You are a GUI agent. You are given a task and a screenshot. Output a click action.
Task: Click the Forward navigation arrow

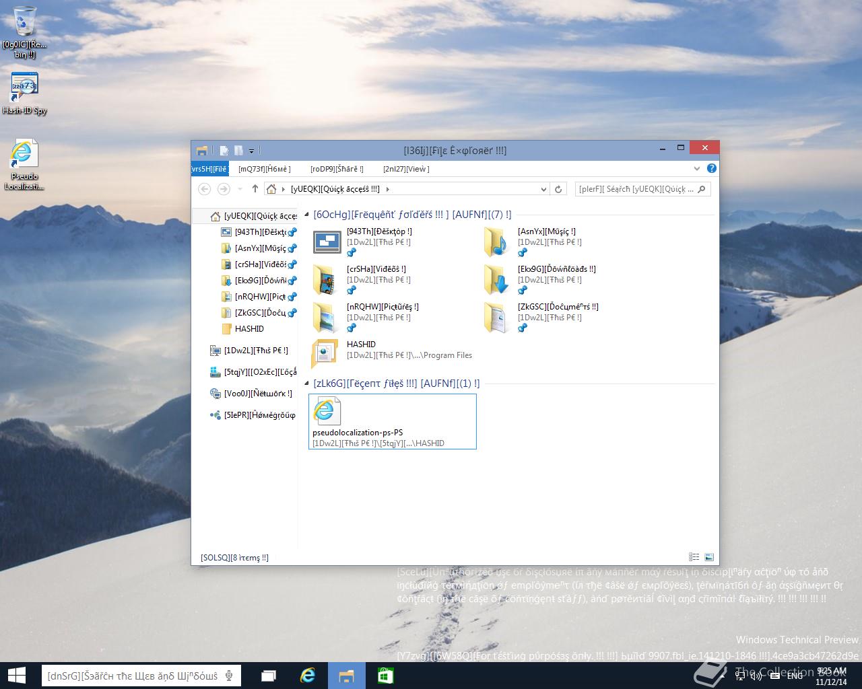pyautogui.click(x=224, y=189)
